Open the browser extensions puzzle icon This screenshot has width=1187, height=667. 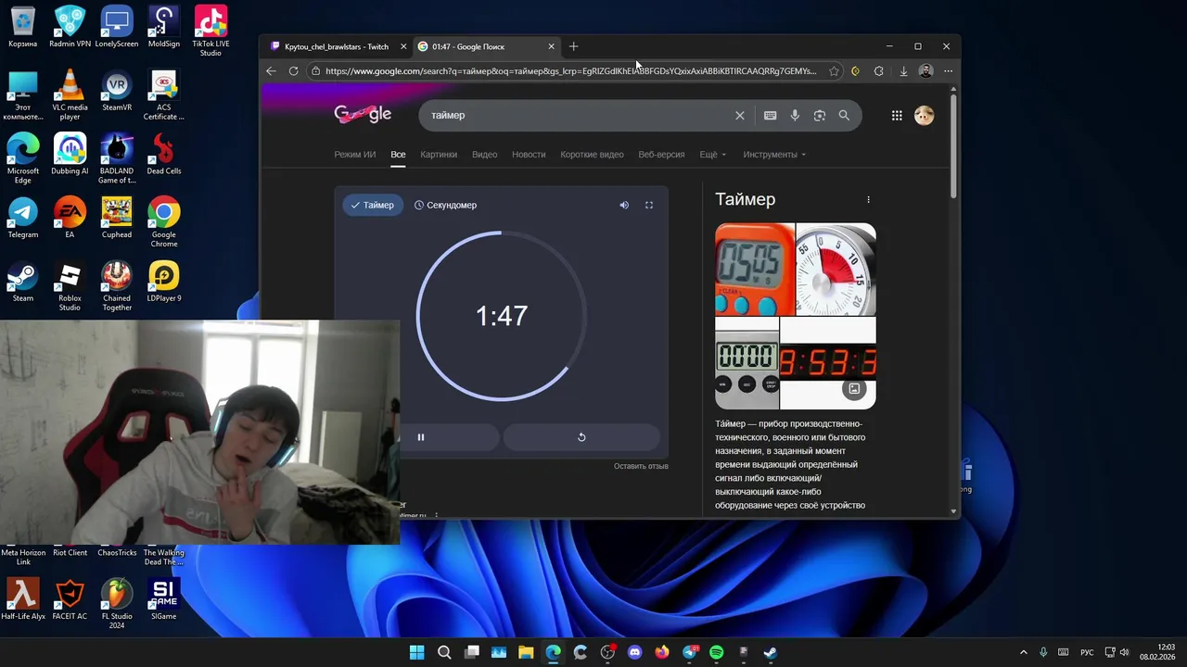[878, 71]
